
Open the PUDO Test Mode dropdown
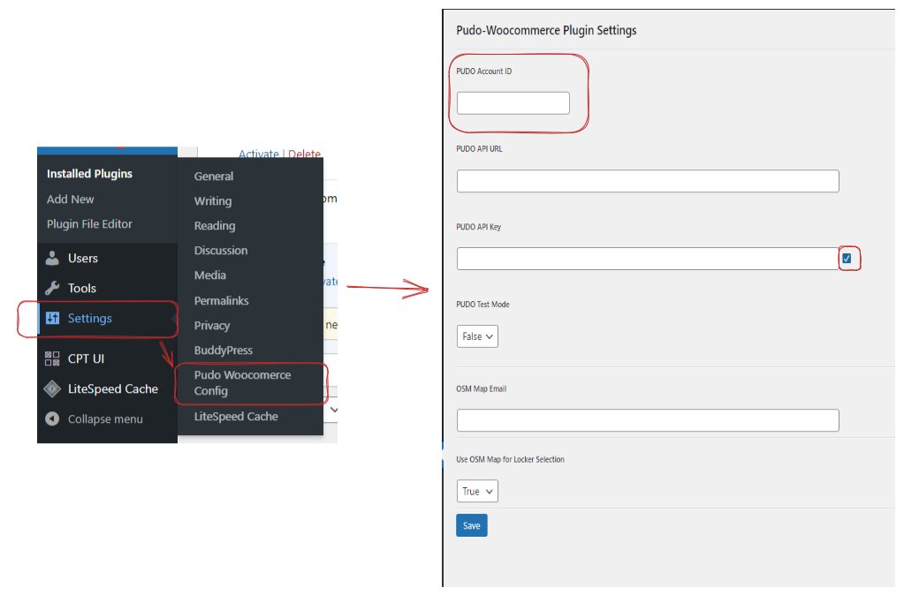coord(477,336)
